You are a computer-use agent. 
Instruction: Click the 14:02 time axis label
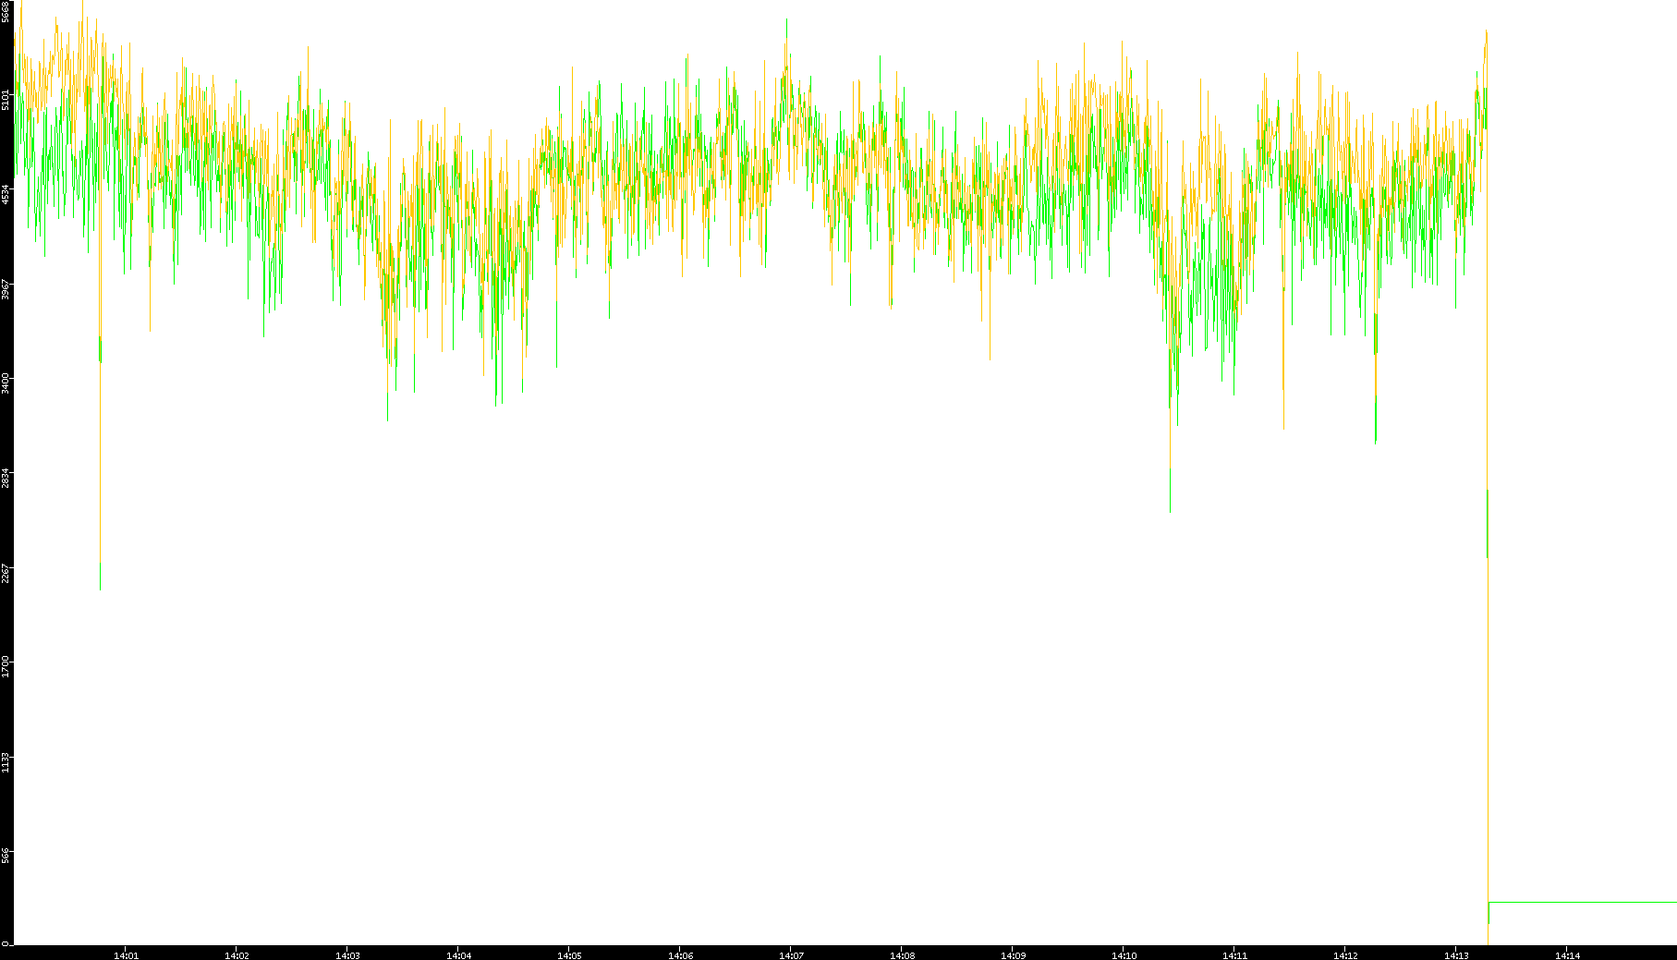(237, 955)
